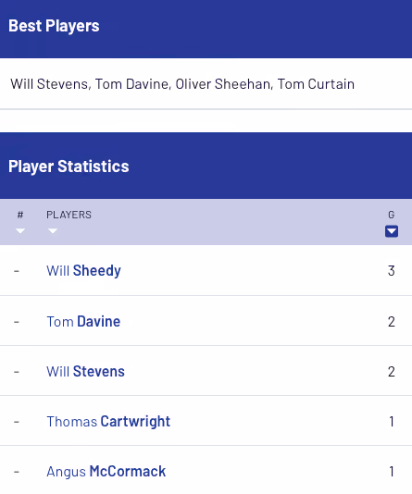Image resolution: width=412 pixels, height=494 pixels.
Task: Open Angus McCormack player link
Action: pyautogui.click(x=106, y=472)
